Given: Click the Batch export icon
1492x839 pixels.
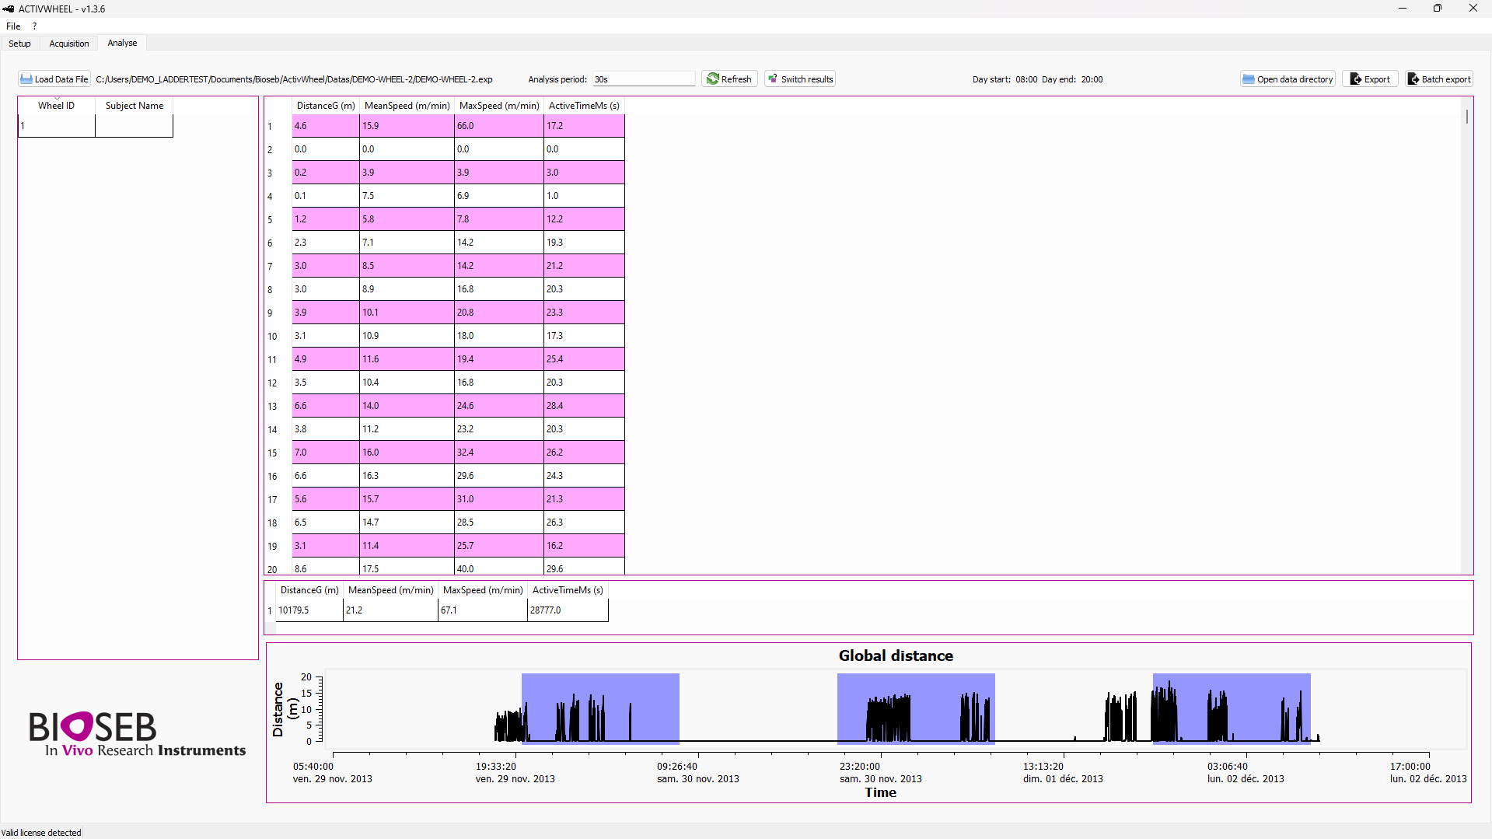Looking at the screenshot, I should pos(1413,79).
